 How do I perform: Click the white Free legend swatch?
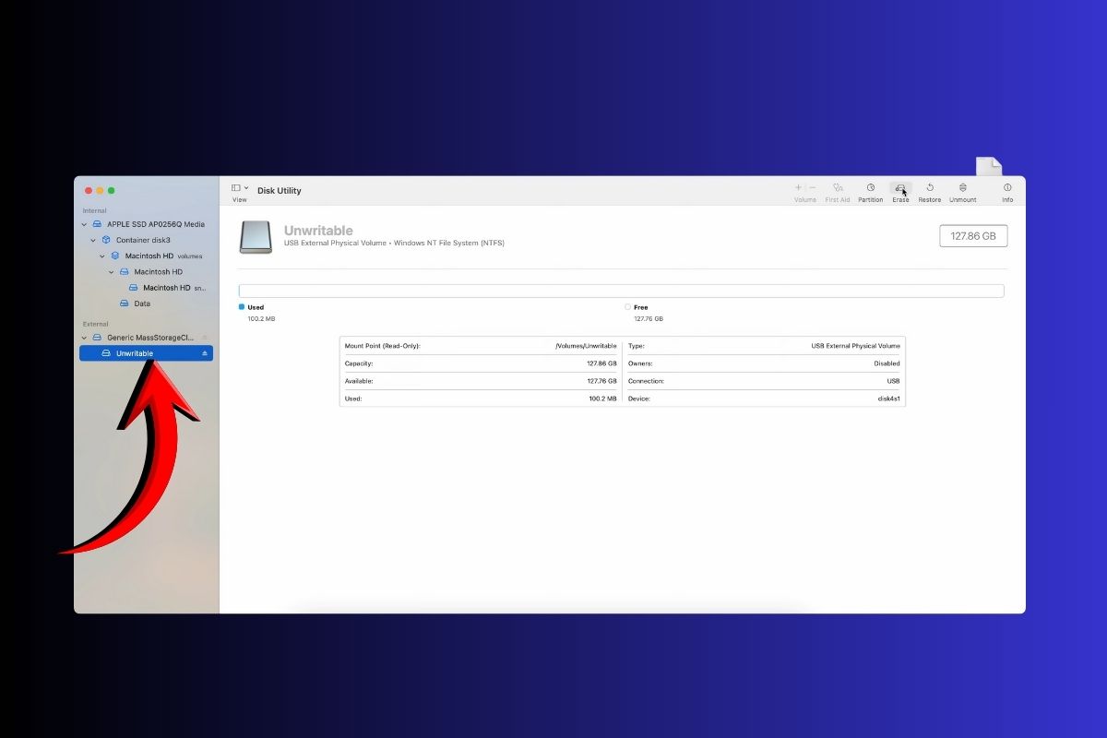tap(628, 306)
